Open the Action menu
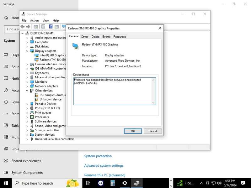The image size is (251, 188). coord(35,20)
